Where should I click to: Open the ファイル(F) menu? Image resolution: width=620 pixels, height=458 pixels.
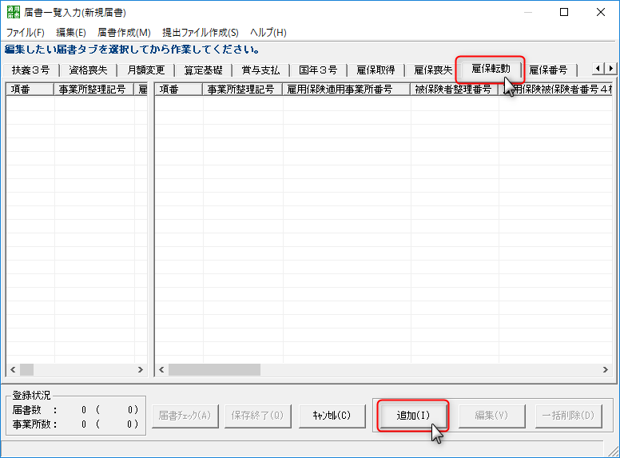tap(26, 33)
